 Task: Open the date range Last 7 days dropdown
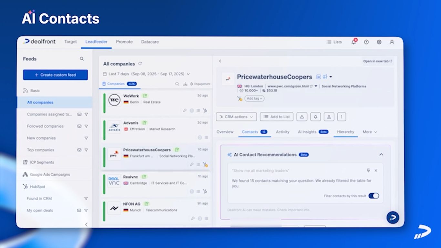[146, 74]
